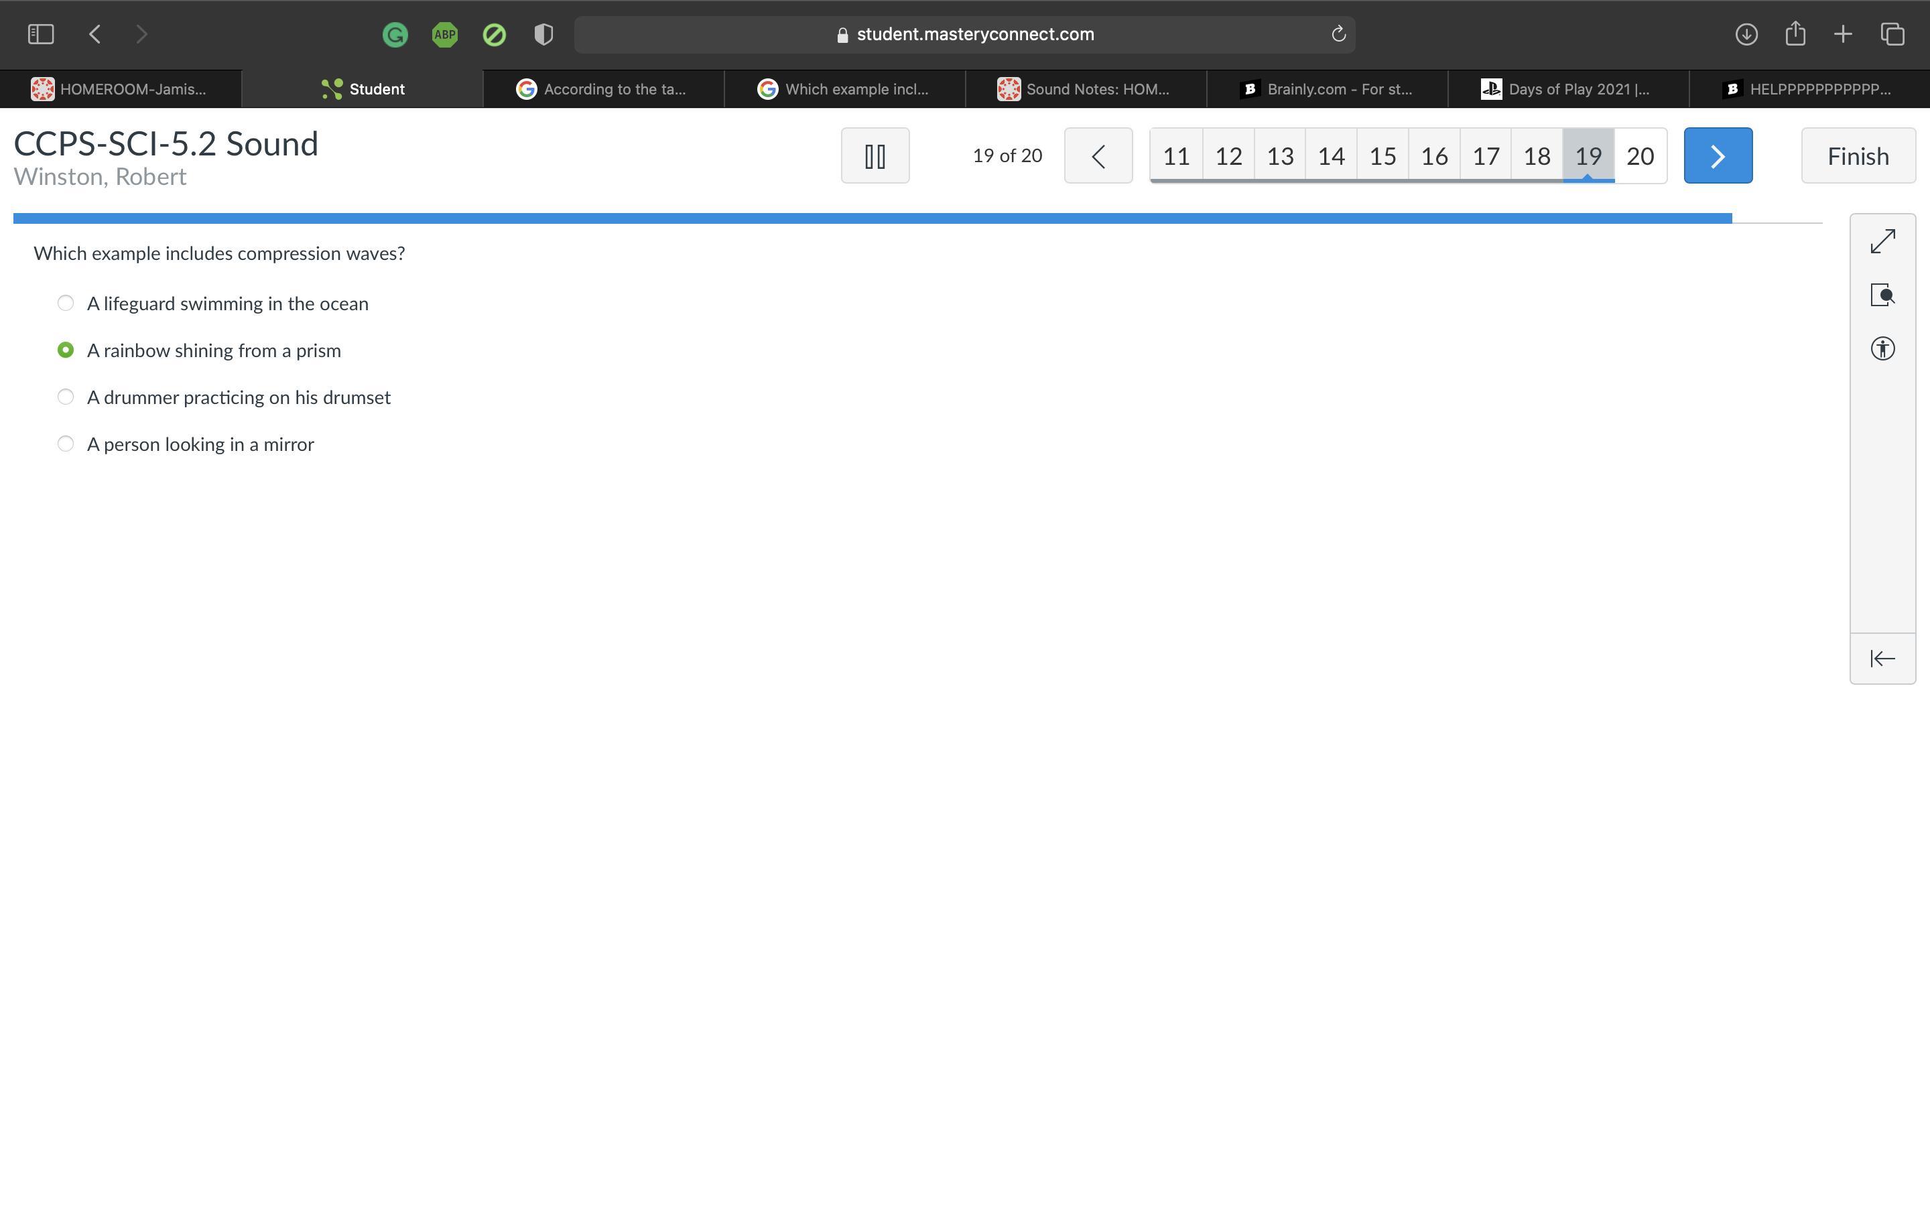Open Safari downloads icon
Viewport: 1930px width, 1206px height.
pos(1746,34)
